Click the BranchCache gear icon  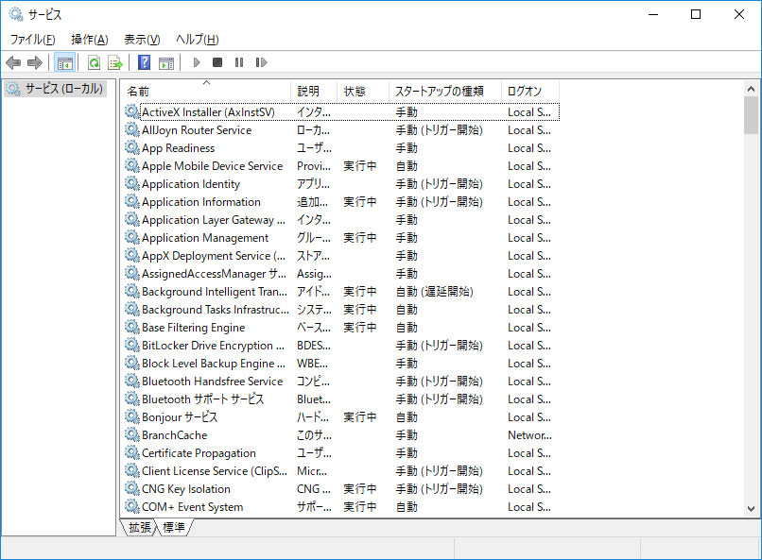tap(131, 434)
